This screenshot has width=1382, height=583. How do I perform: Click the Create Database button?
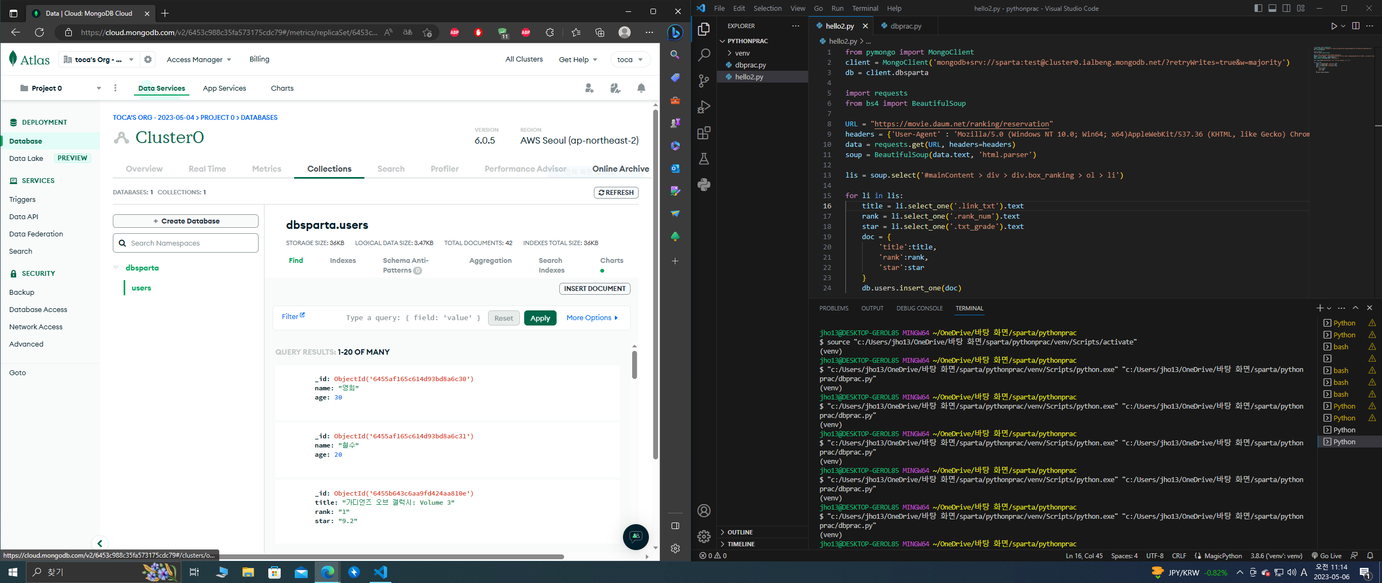coord(186,221)
